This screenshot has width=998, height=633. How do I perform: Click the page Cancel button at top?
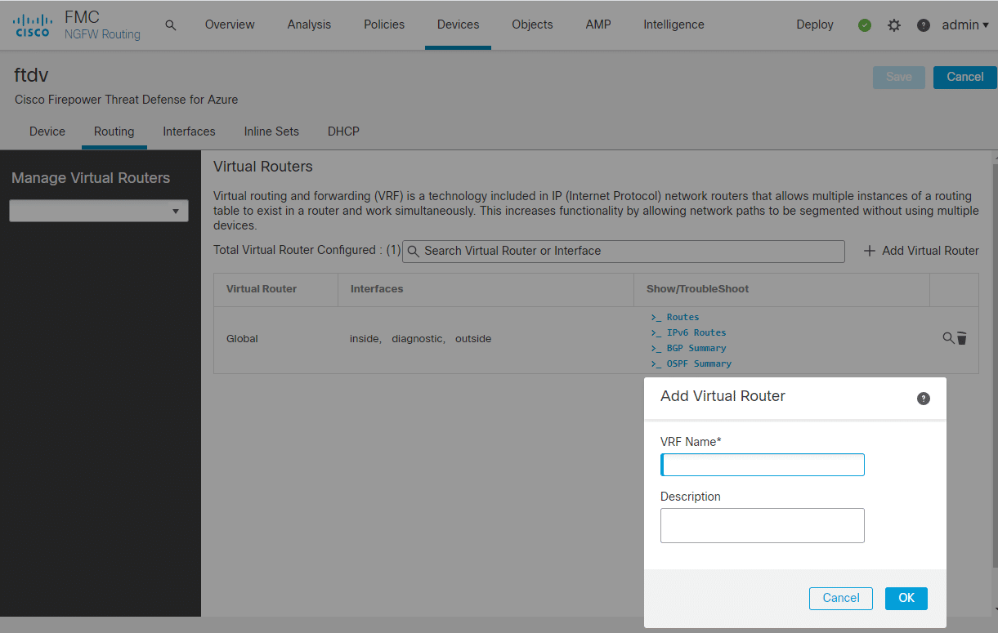(965, 77)
